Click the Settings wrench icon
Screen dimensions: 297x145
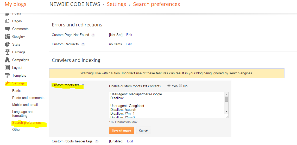[7, 83]
